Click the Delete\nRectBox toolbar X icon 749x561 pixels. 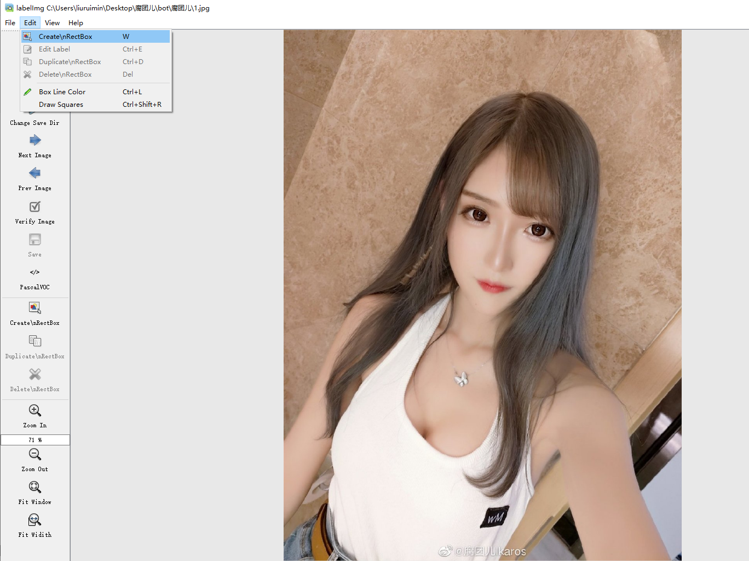(35, 374)
